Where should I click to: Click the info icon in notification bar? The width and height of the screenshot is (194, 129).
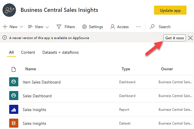5,37
